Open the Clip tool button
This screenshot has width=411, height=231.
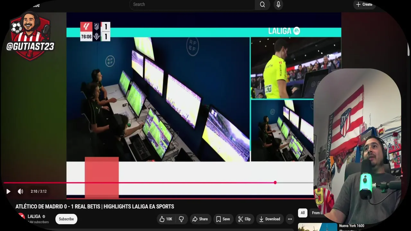point(244,219)
